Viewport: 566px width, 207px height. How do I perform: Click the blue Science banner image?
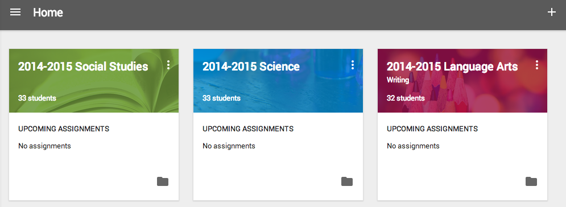point(278,81)
